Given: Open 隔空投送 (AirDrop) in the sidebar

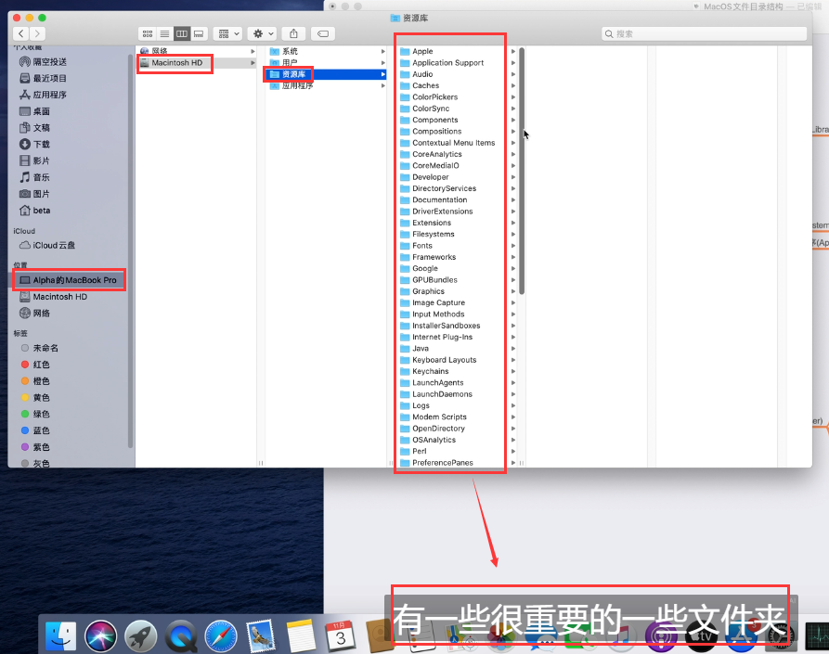Looking at the screenshot, I should point(43,62).
